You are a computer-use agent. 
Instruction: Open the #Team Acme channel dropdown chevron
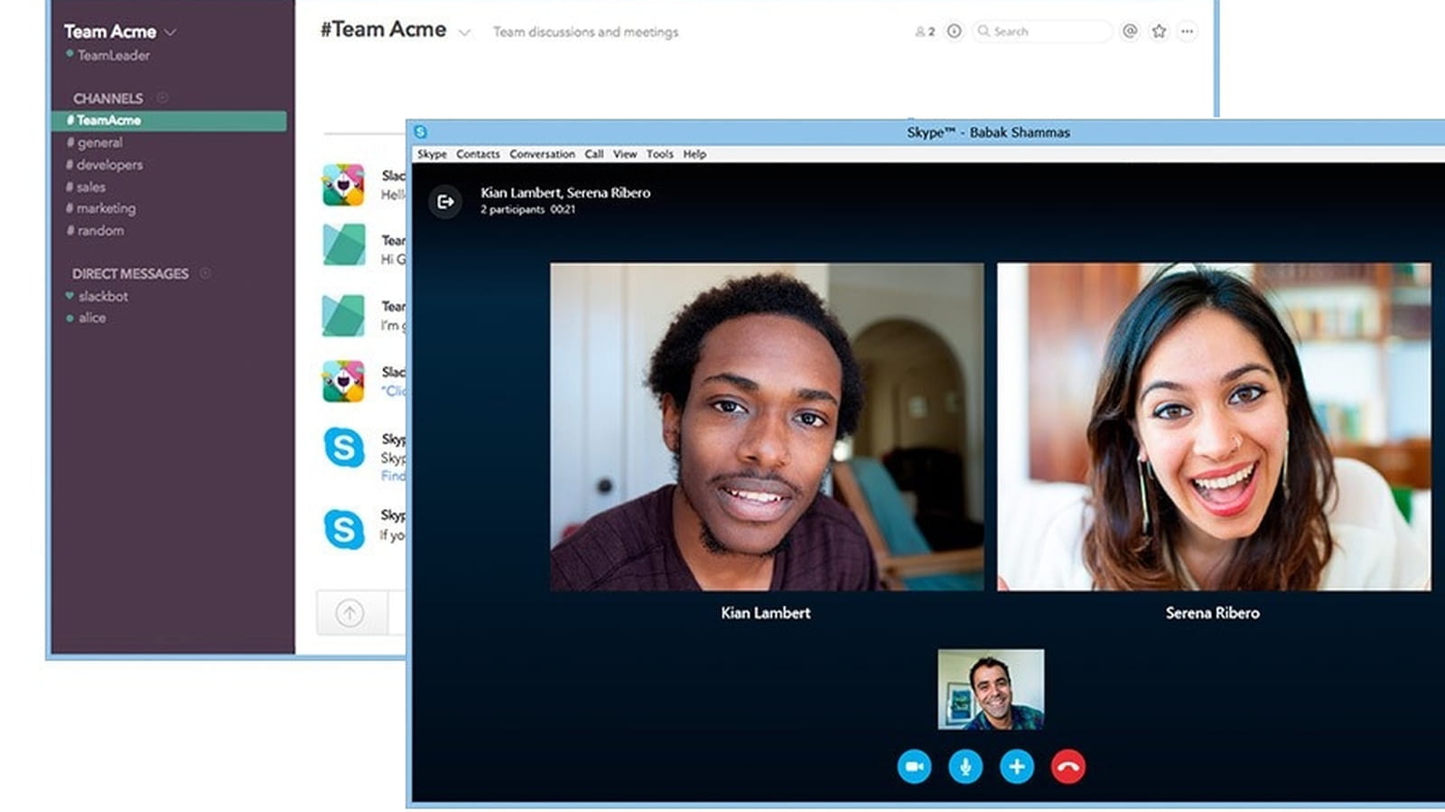(464, 32)
